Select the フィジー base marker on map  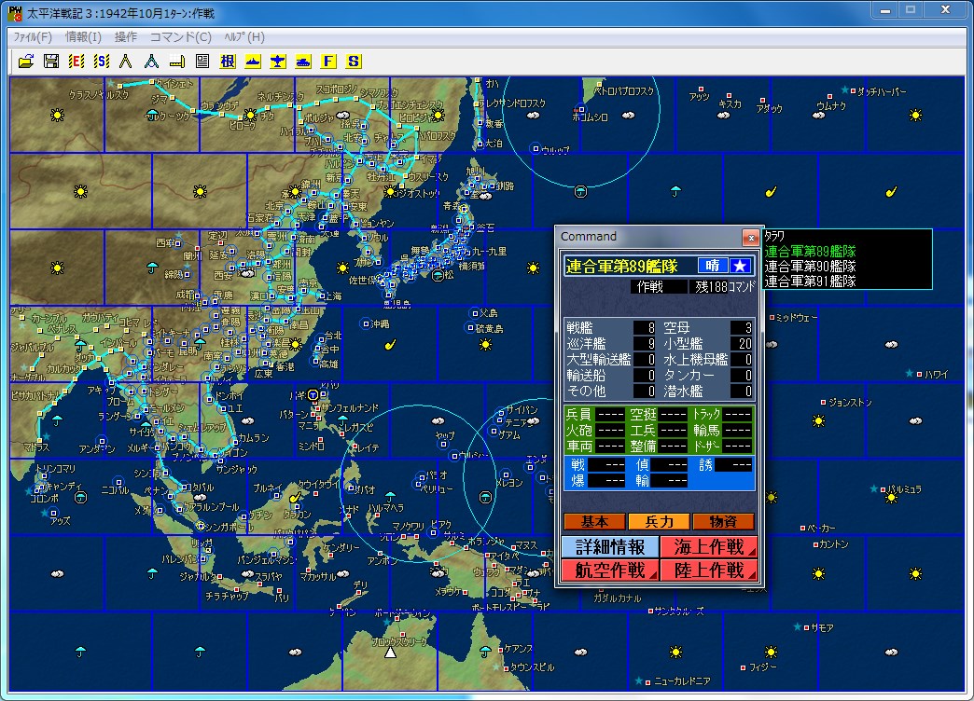(744, 667)
